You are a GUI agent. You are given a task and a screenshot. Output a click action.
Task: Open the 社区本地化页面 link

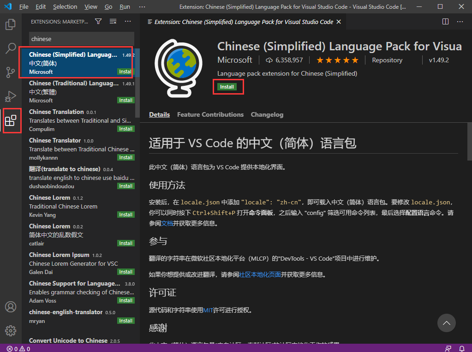click(260, 274)
